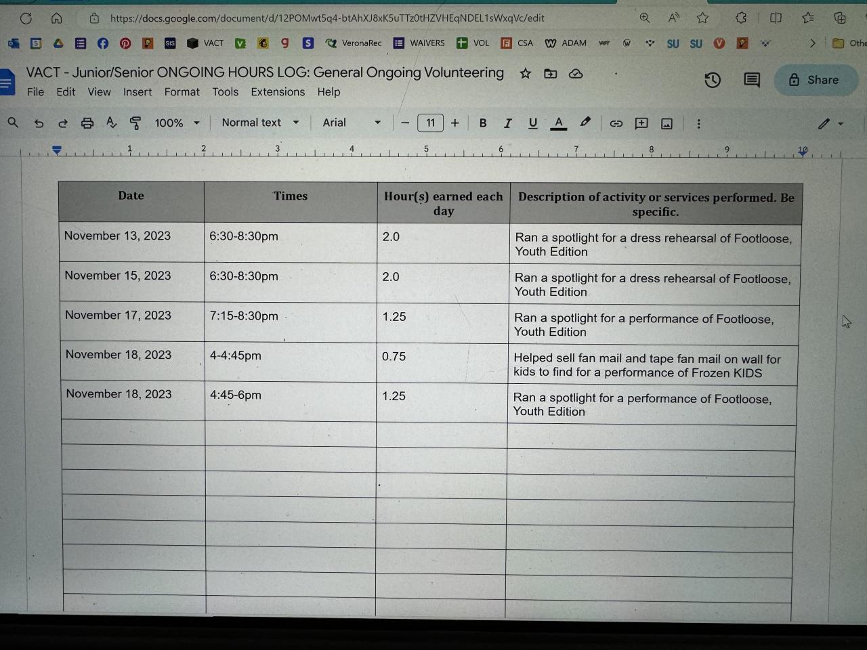The image size is (867, 650).
Task: Star the document
Action: tap(525, 73)
